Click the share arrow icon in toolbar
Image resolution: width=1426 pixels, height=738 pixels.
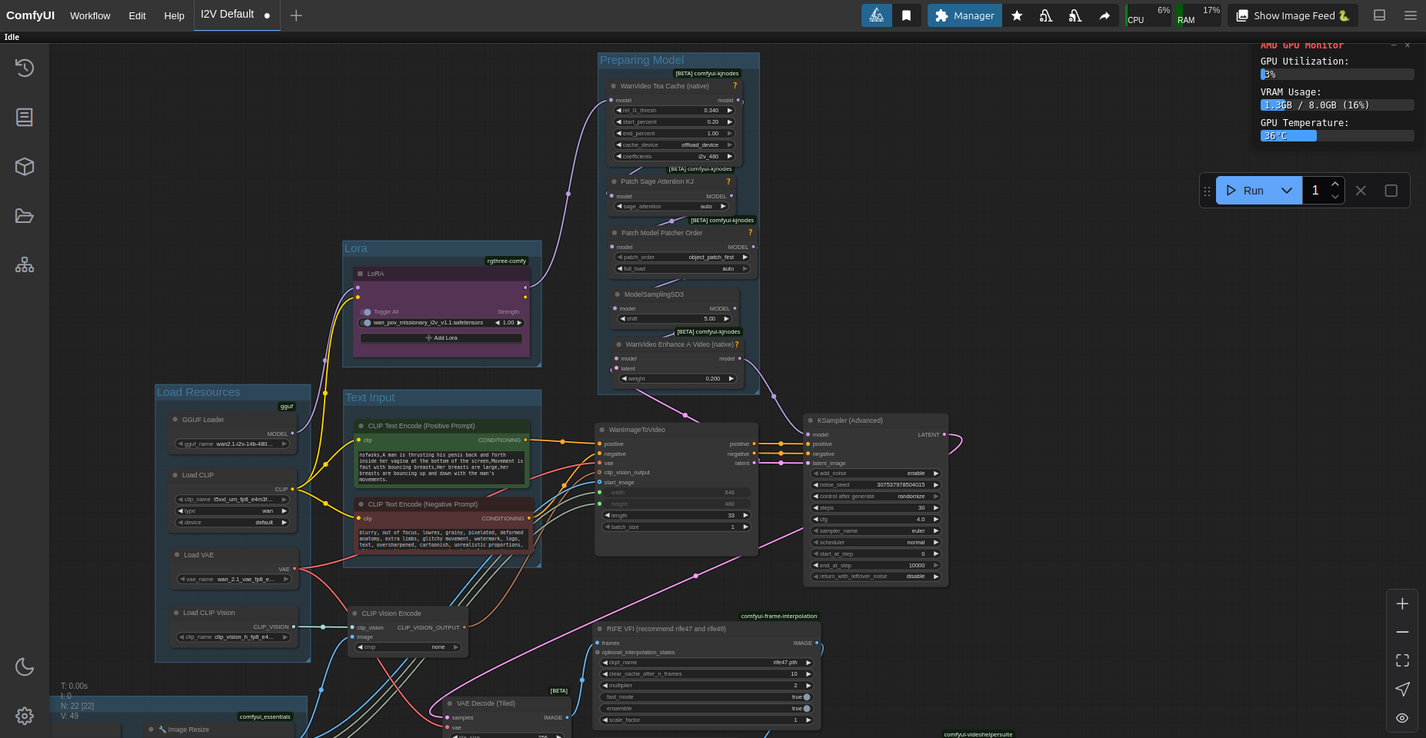(1104, 15)
